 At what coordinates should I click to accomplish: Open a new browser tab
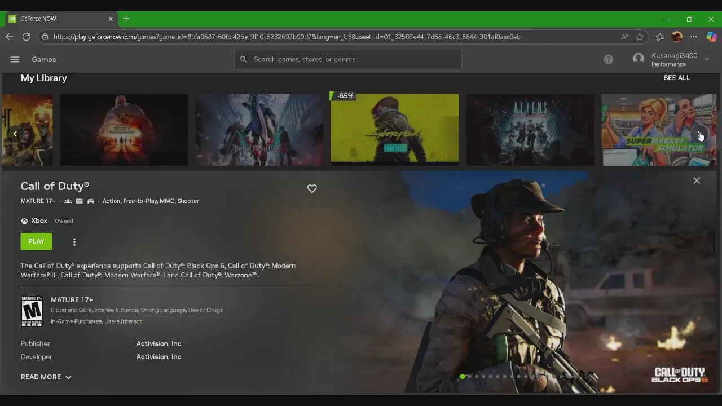[x=126, y=19]
